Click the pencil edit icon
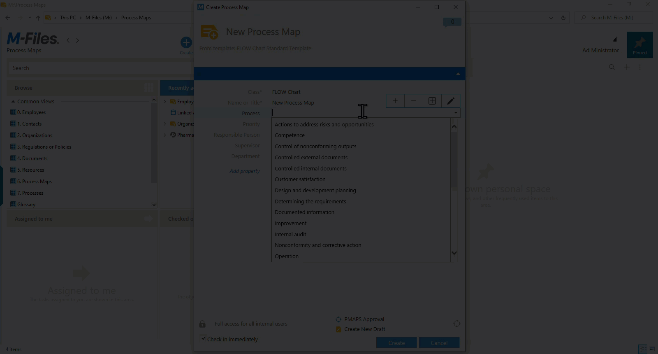The width and height of the screenshot is (658, 354). pos(451,101)
